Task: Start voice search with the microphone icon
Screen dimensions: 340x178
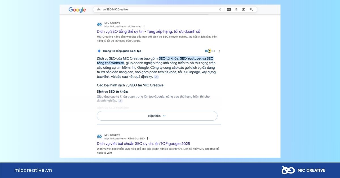Action: (236, 10)
